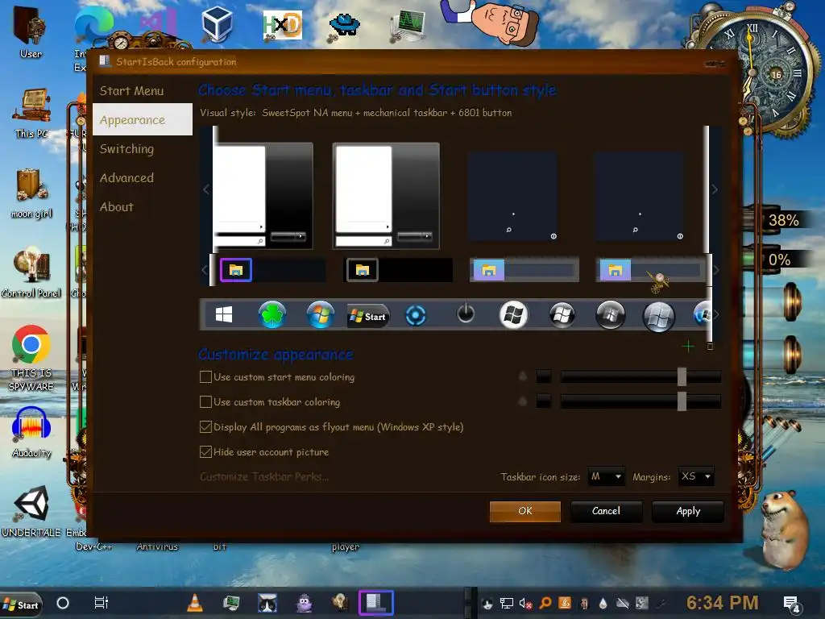Open the Audacity desktop shortcut
Image resolution: width=825 pixels, height=619 pixels.
pos(31,432)
